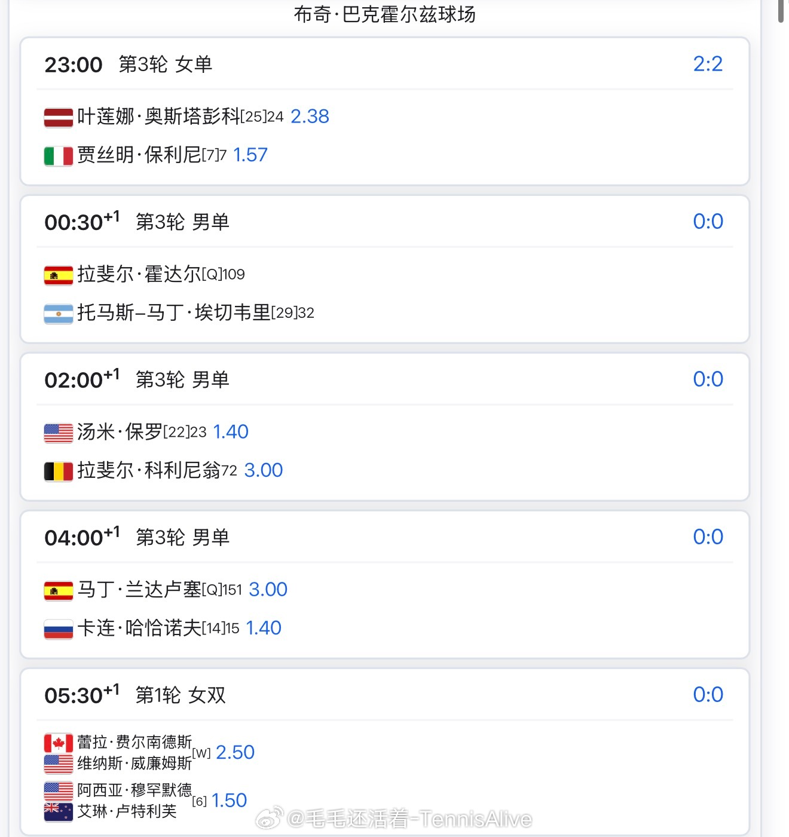Click court title 布奇·巴克霍尔兹球场

385,14
